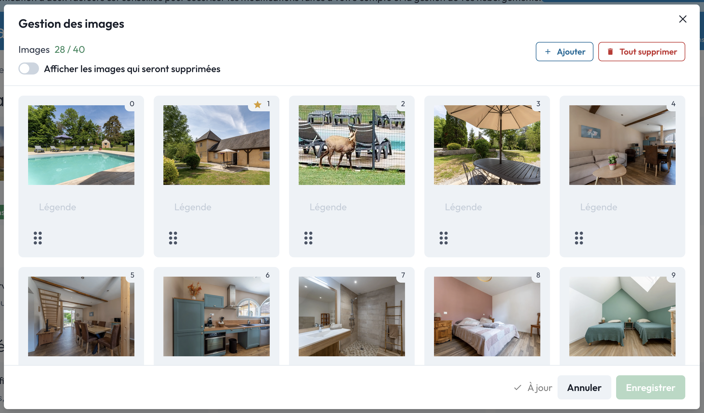This screenshot has height=413, width=704.
Task: Click the drag handle of image 2
Action: tap(308, 238)
